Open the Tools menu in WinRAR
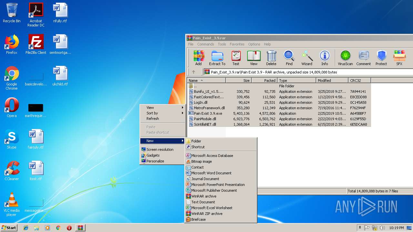Viewport: 413px width, 232px height. coord(222,44)
